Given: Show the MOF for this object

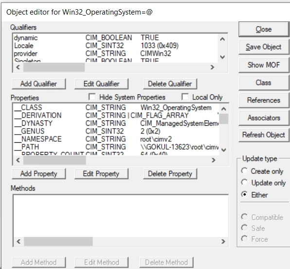Looking at the screenshot, I should coord(264,65).
